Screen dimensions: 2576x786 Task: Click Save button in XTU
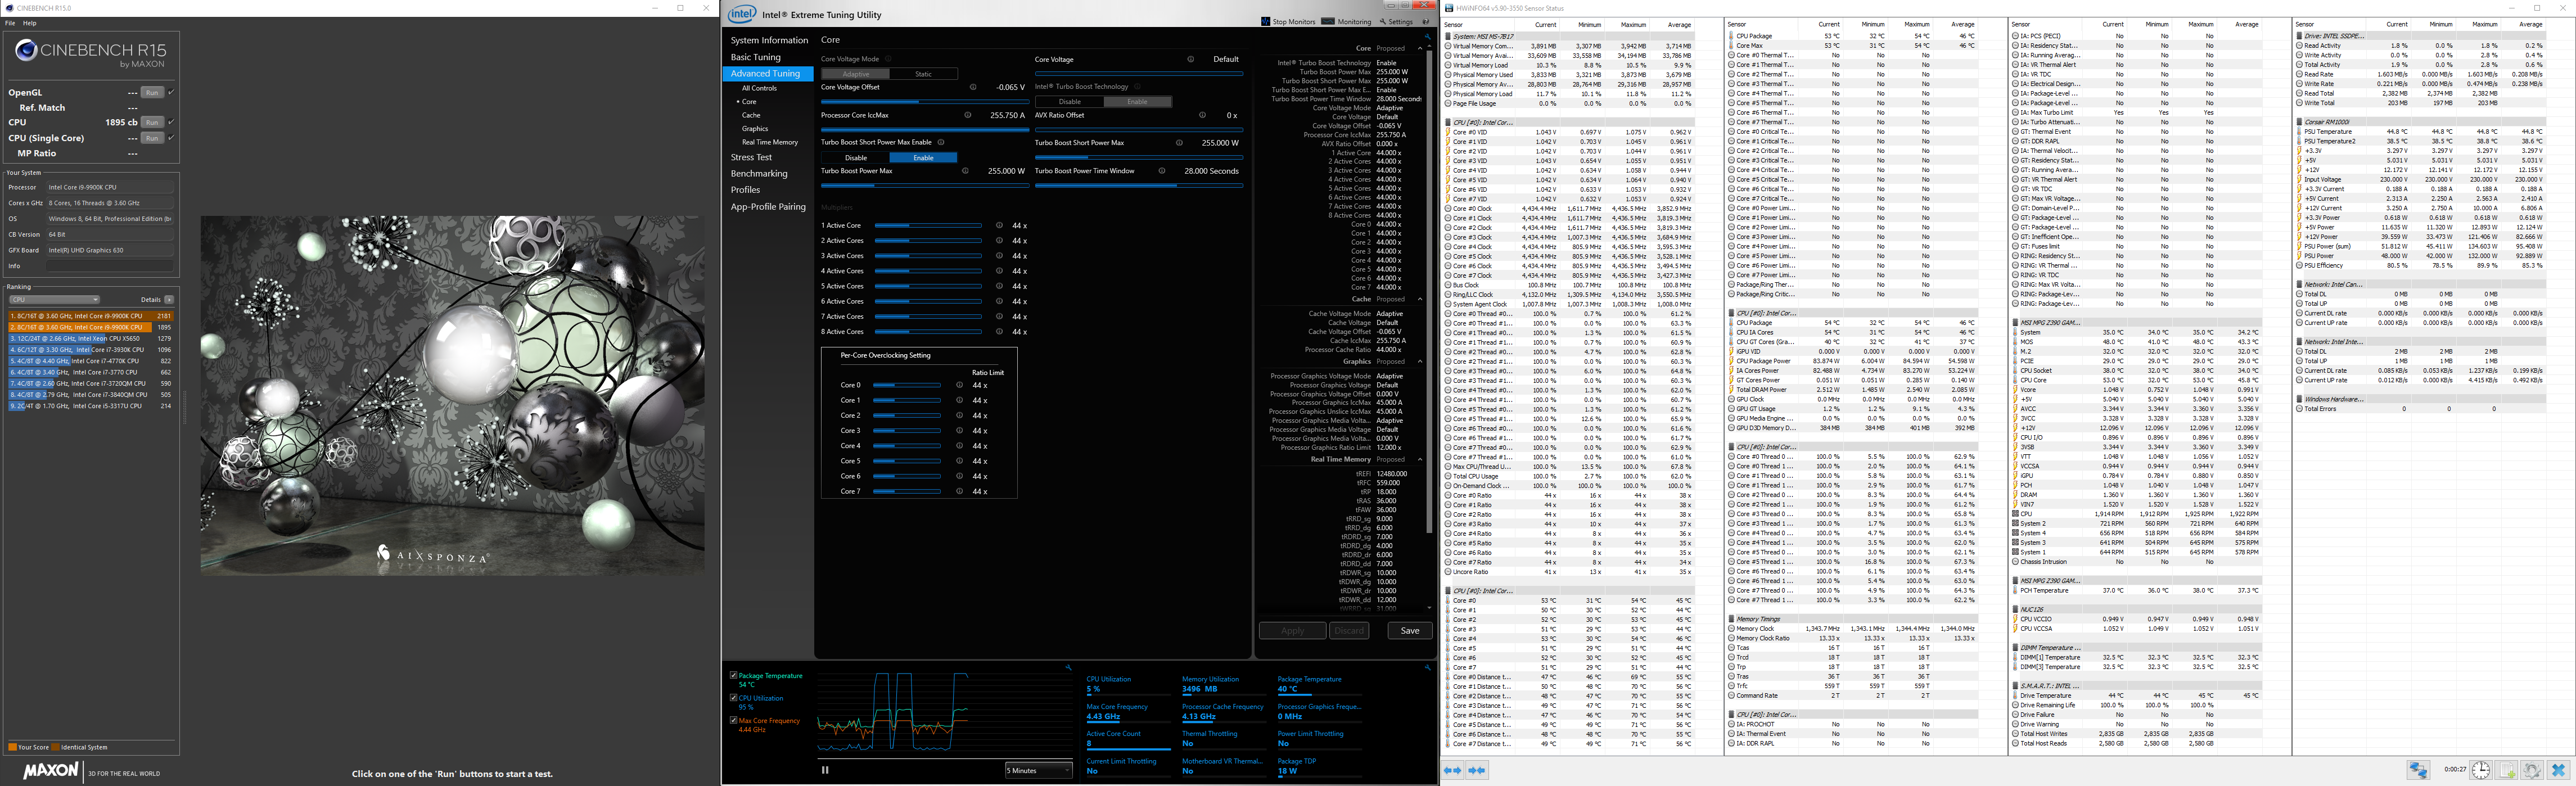coord(1410,631)
